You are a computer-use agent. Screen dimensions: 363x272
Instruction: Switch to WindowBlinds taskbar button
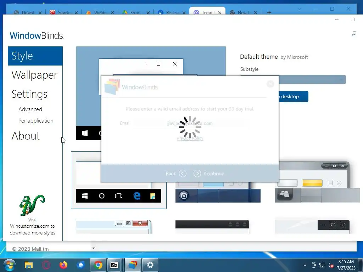133,265
